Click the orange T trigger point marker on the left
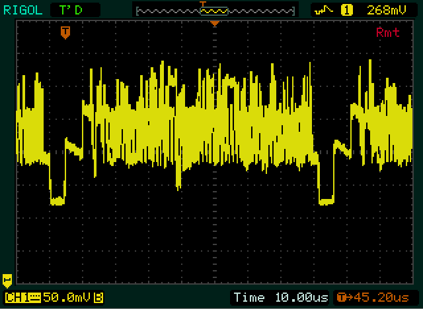423x309 pixels. (x=65, y=32)
